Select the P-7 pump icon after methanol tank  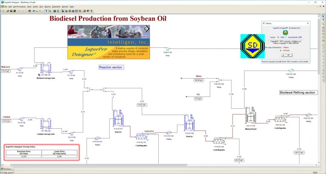tap(71, 72)
